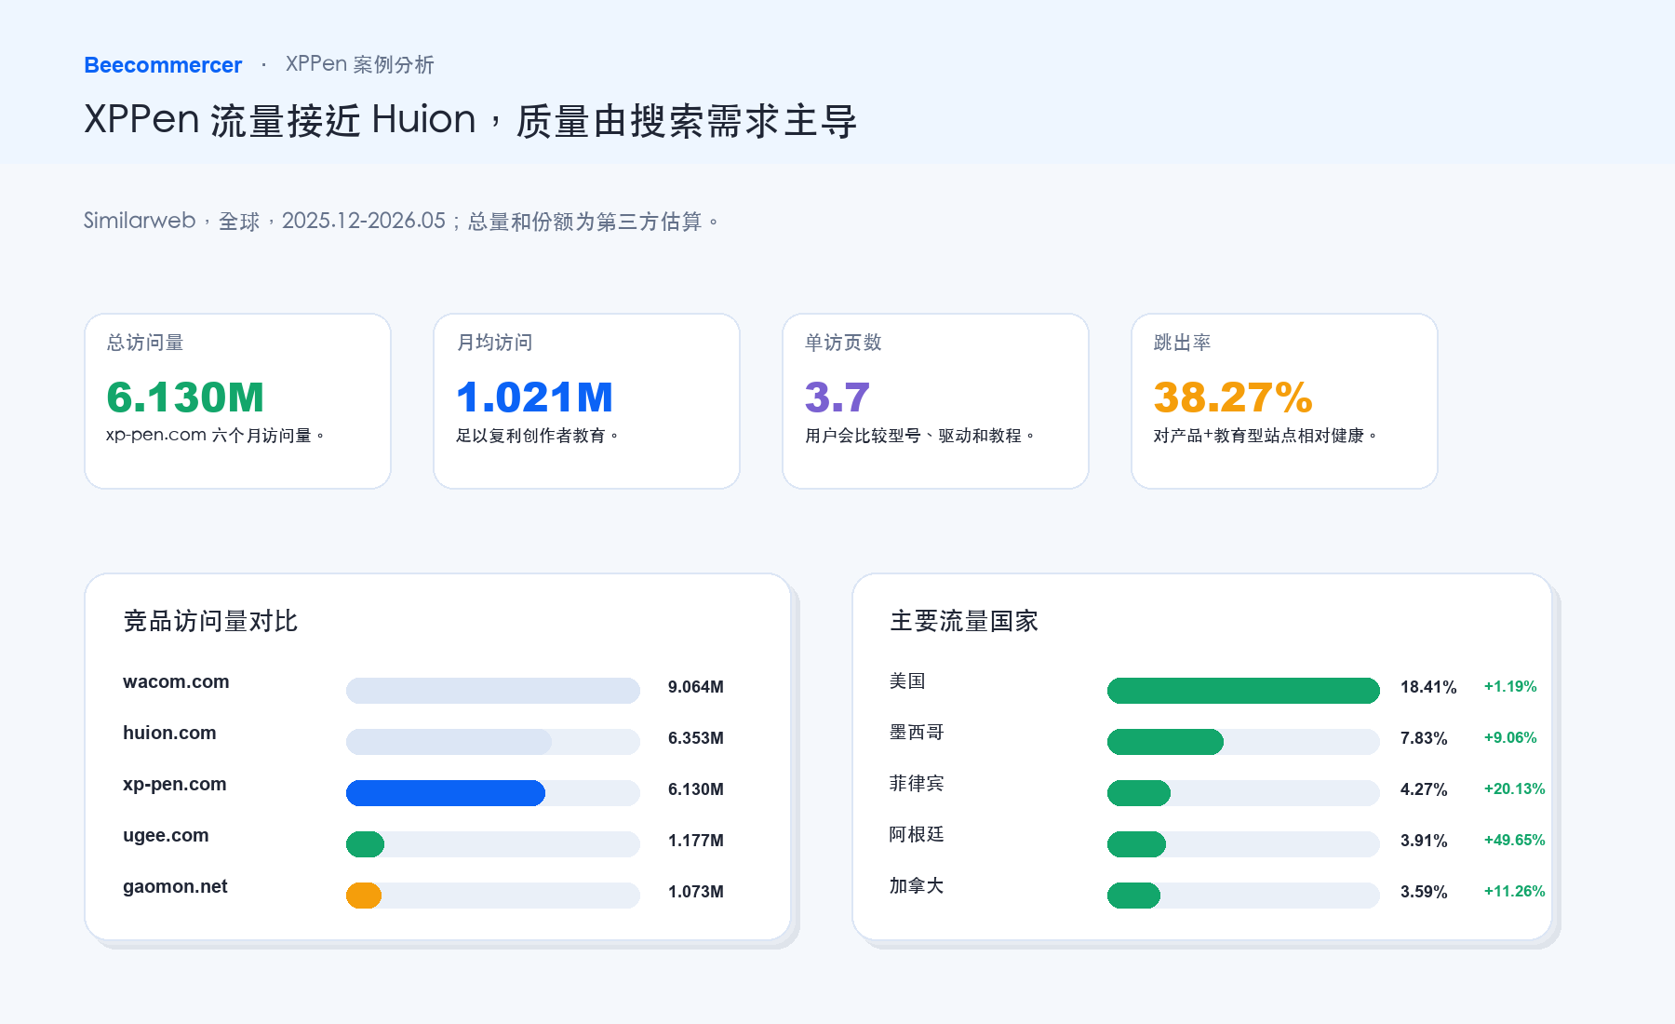Click the xp-pen.com row label
1675x1024 pixels.
coord(175,784)
